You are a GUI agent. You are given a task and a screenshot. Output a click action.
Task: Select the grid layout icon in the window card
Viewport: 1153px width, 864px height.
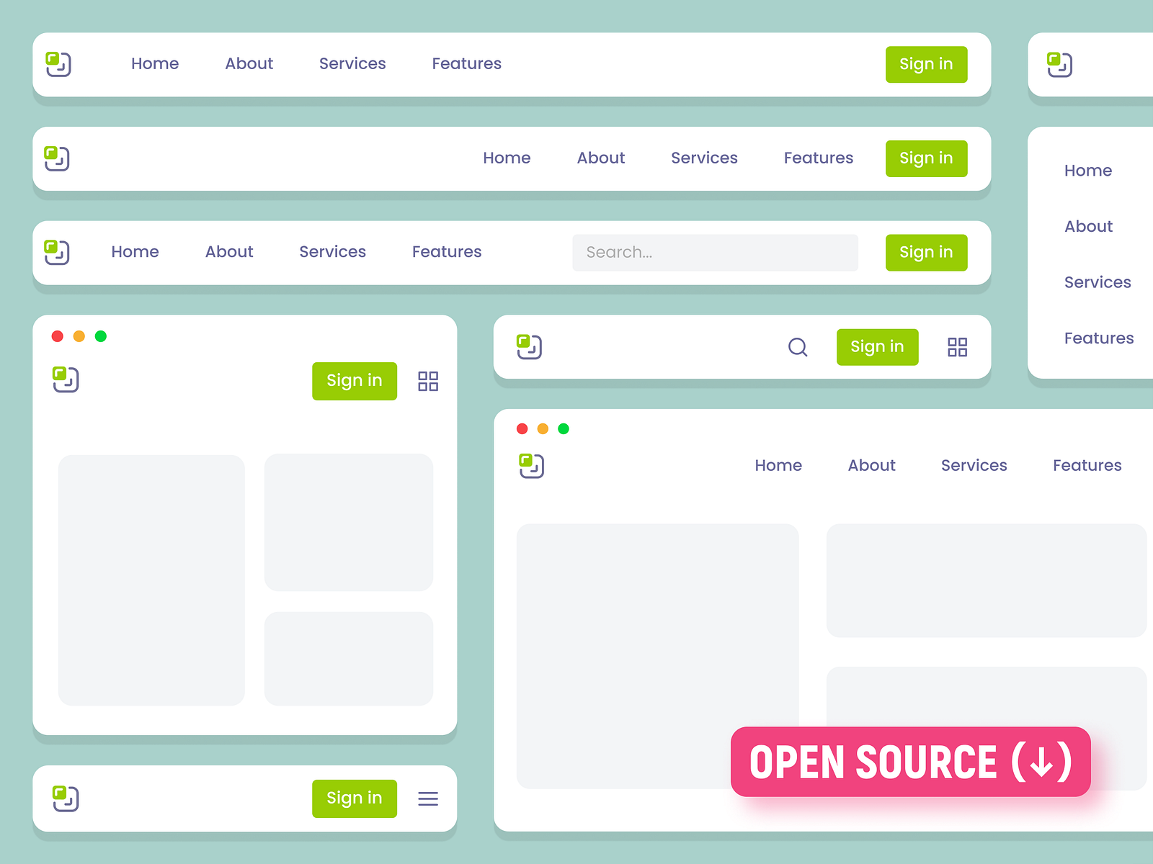(x=427, y=382)
